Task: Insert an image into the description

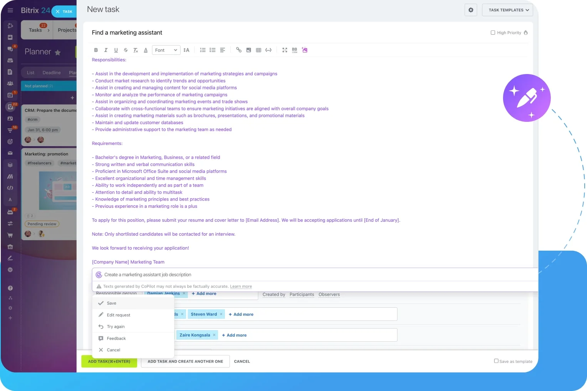Action: point(248,50)
